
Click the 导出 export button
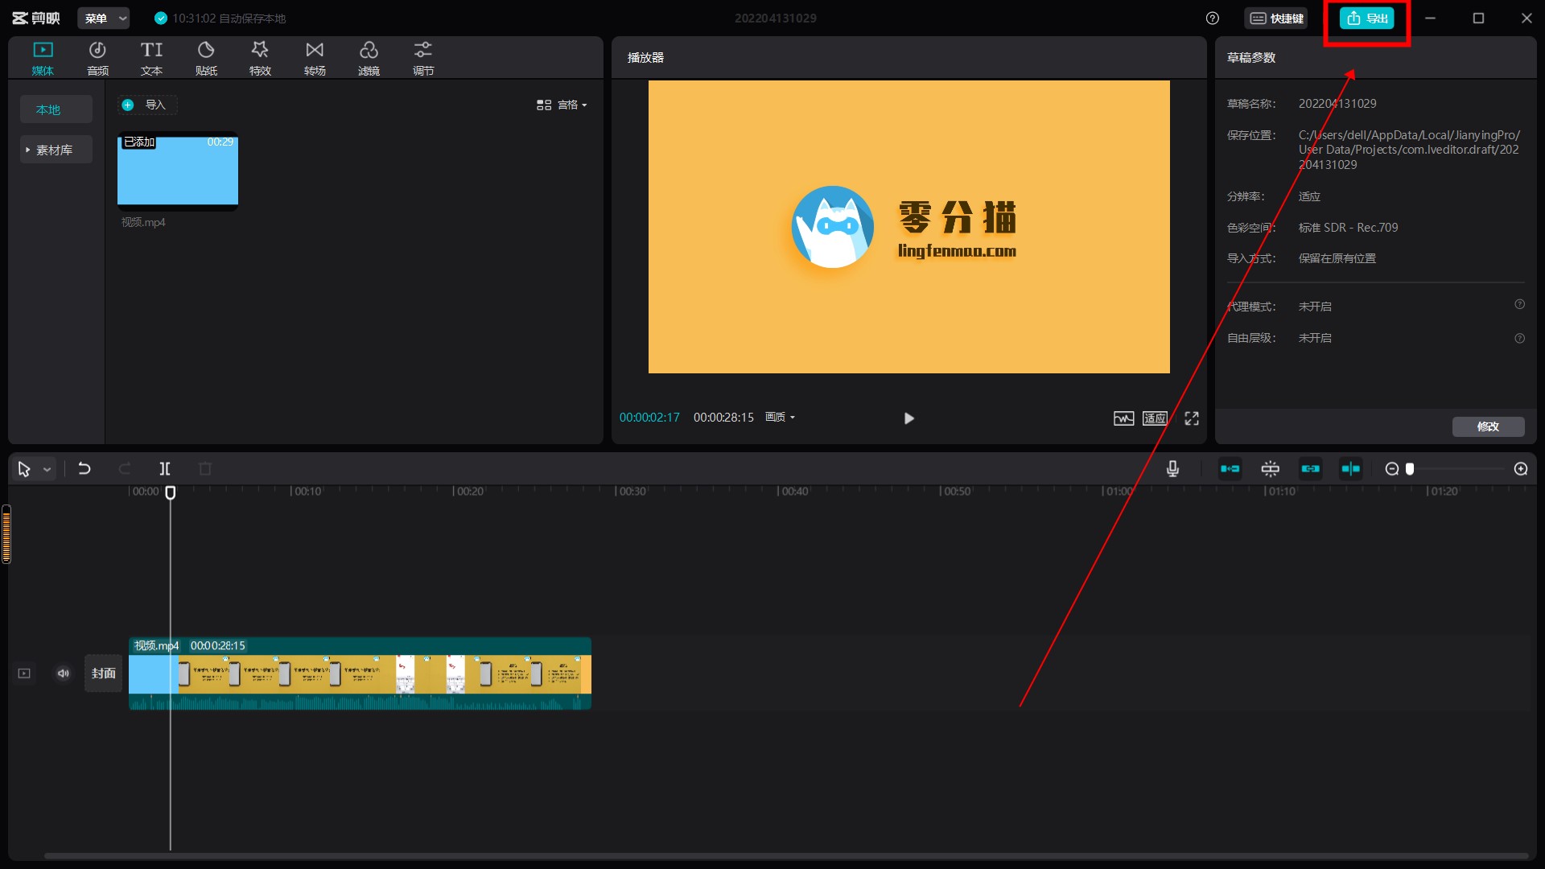pos(1367,18)
